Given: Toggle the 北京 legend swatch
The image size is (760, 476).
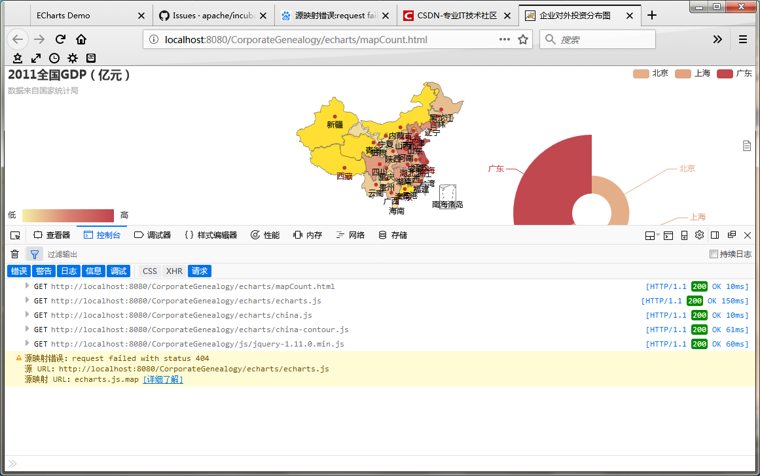Looking at the screenshot, I should click(x=641, y=74).
